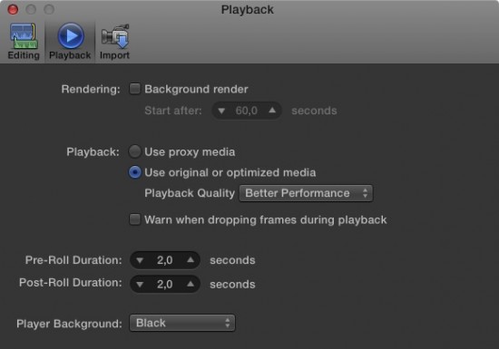The width and height of the screenshot is (499, 349).
Task: Open the Import preferences camera icon
Action: 115,36
